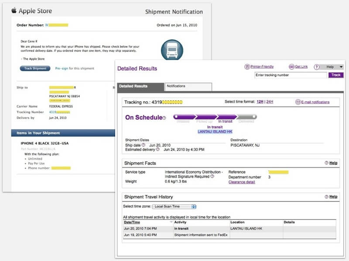Click the delivery truck icon in the email
This screenshot has height=261, width=349.
[172, 50]
